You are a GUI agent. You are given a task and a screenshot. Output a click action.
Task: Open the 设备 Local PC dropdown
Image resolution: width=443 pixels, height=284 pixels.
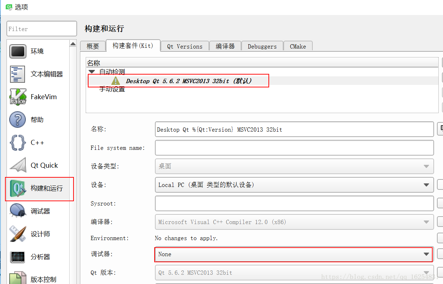click(294, 185)
